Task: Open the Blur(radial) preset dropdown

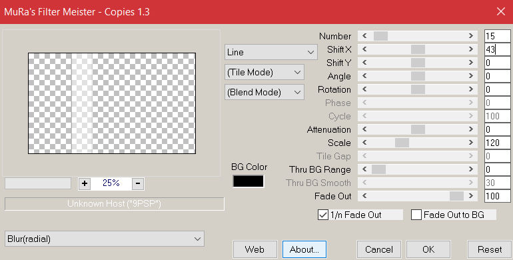Action: point(105,239)
